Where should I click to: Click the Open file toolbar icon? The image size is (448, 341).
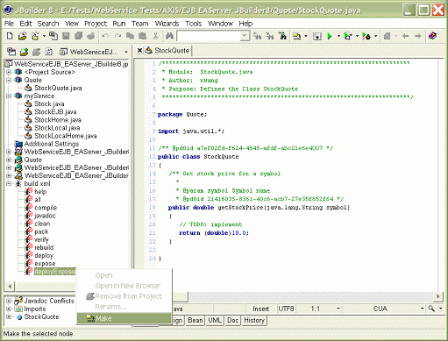coord(22,36)
